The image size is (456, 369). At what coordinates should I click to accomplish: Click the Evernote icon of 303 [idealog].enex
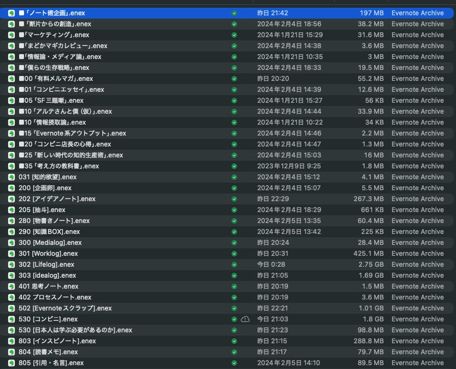click(x=11, y=276)
